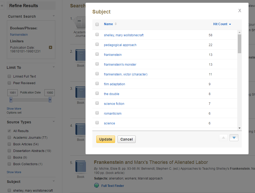Screen dimensions: 255x193
Task: Filter by Book Collections (1)
Action: (x=9, y=164)
